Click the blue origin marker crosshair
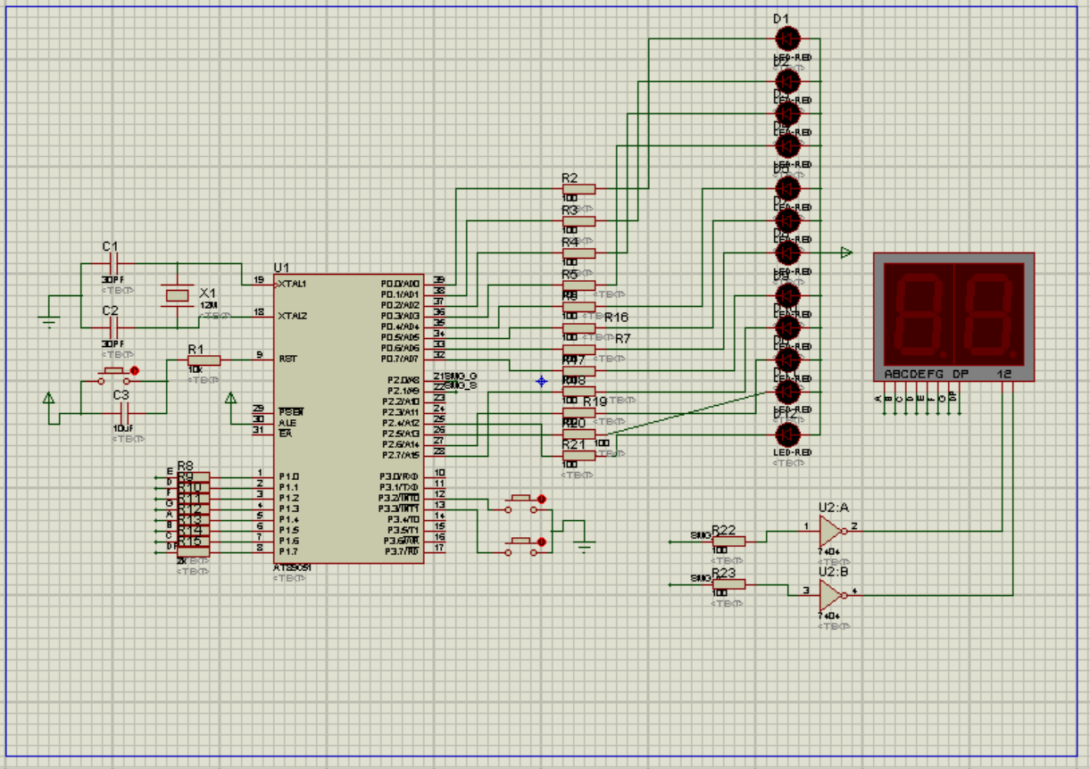The height and width of the screenshot is (769, 1090). tap(541, 381)
